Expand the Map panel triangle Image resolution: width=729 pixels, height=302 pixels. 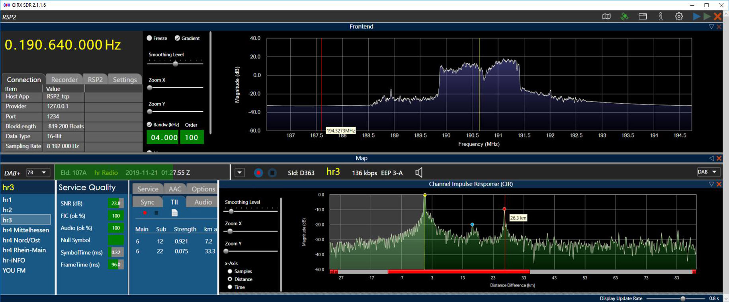(x=711, y=158)
